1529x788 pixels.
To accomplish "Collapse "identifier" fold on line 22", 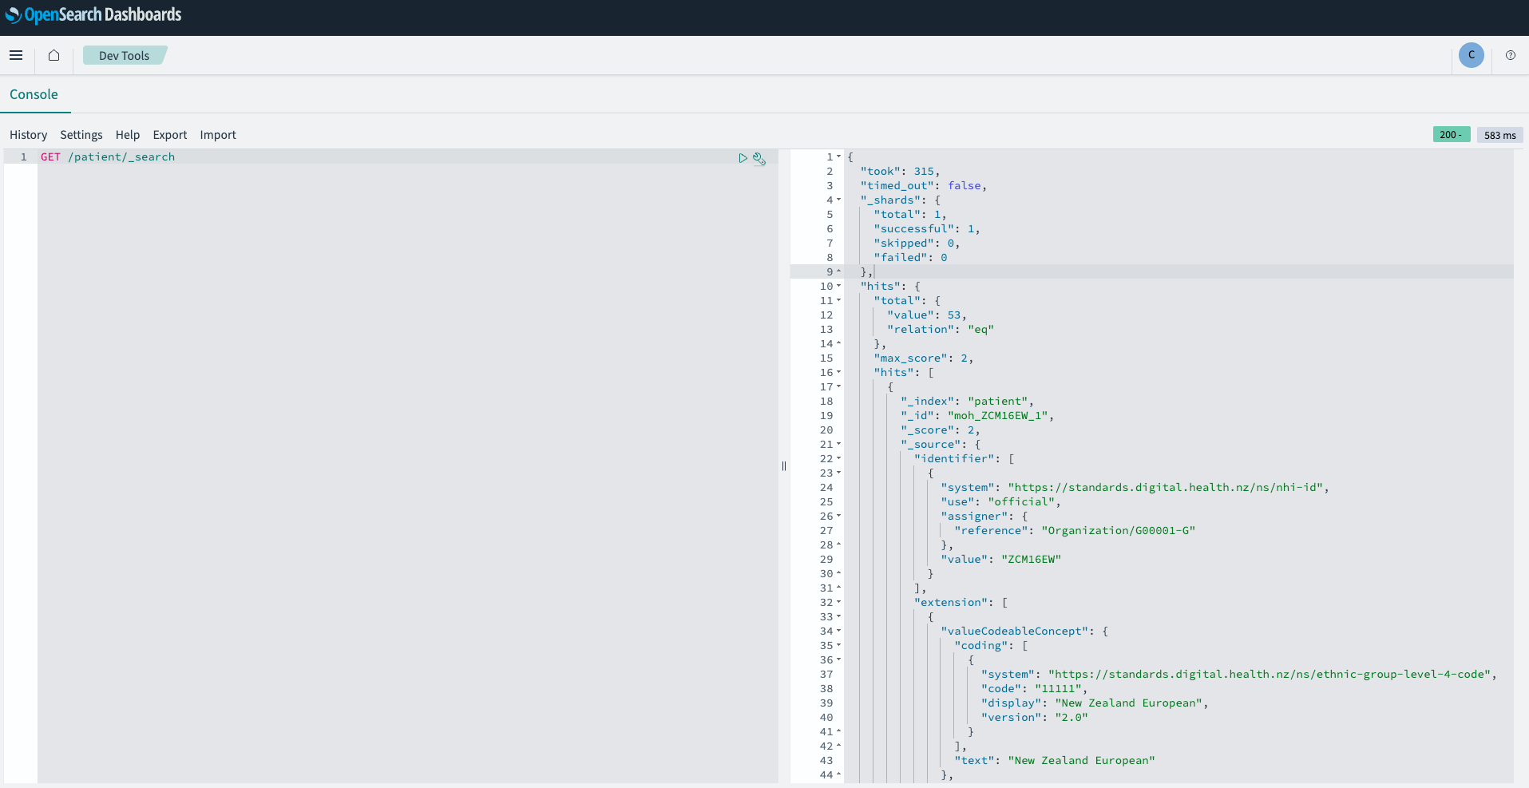I will click(x=838, y=458).
